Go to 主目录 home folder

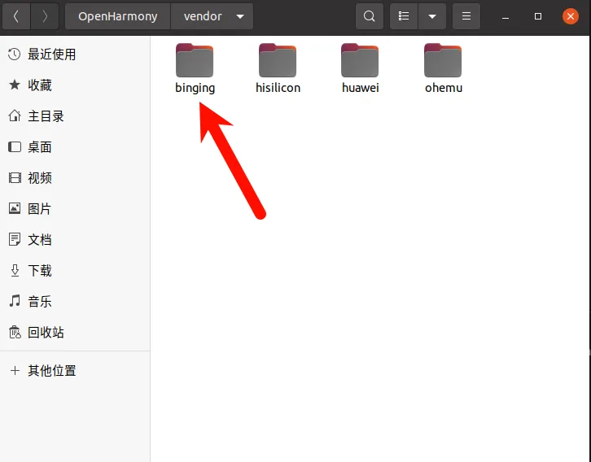point(46,116)
